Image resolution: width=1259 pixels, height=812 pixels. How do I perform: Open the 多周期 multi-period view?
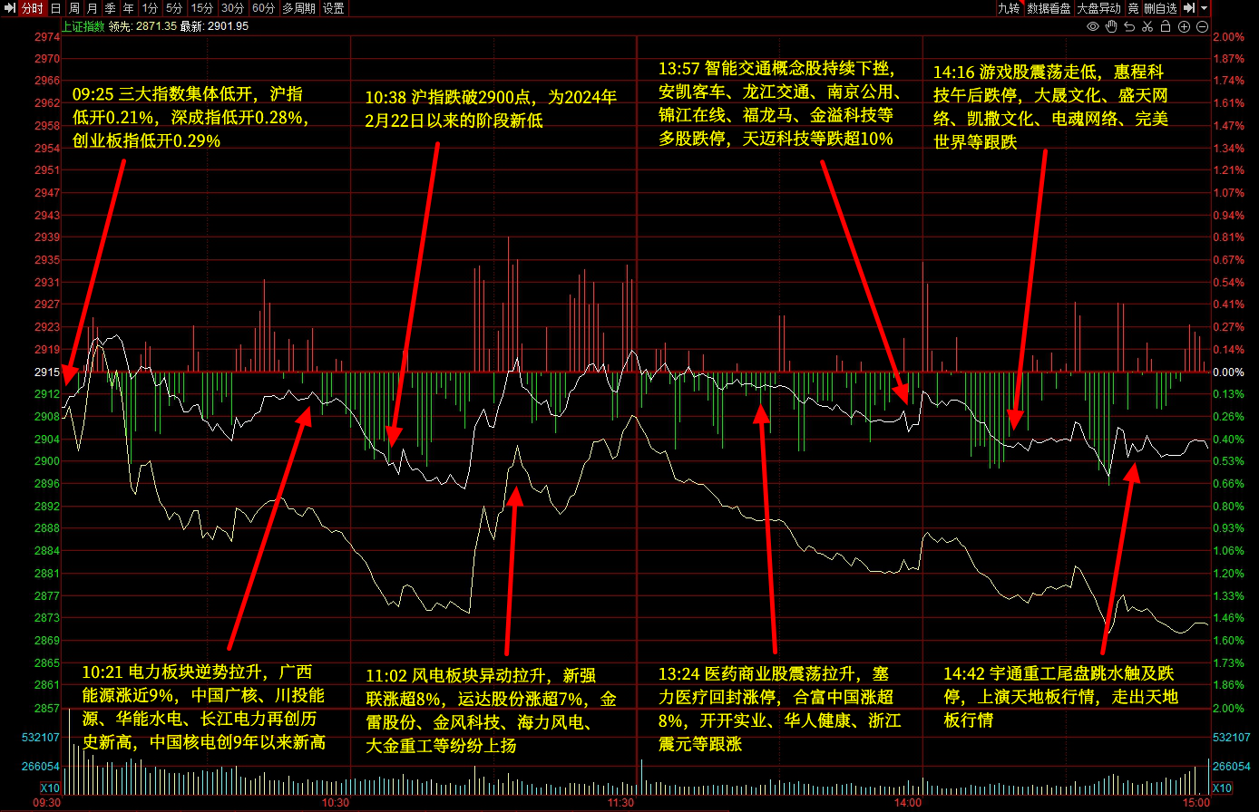click(298, 8)
